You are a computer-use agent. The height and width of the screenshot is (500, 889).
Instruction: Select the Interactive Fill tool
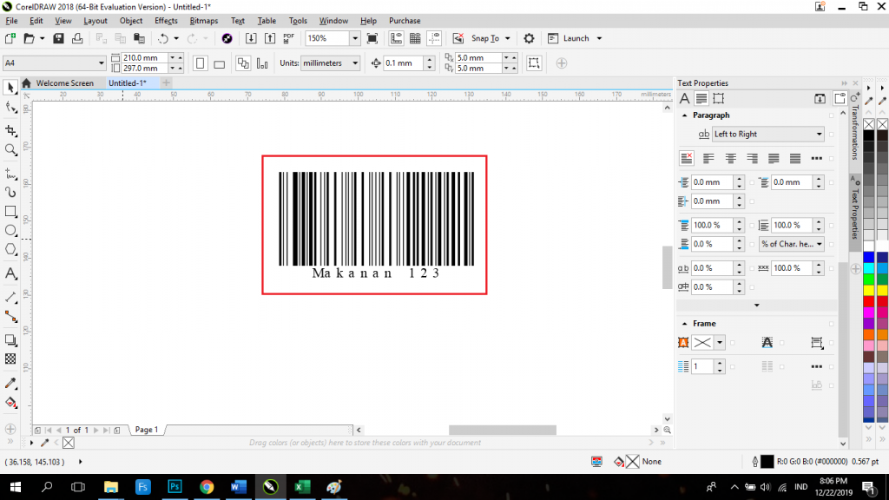(x=10, y=403)
